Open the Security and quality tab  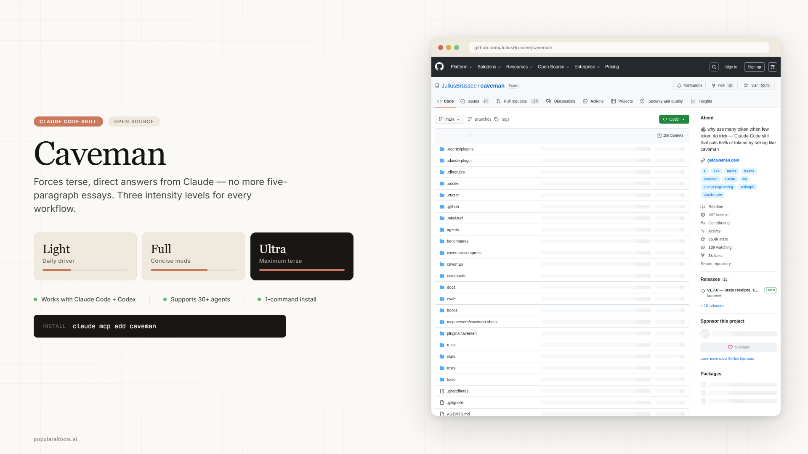click(661, 101)
